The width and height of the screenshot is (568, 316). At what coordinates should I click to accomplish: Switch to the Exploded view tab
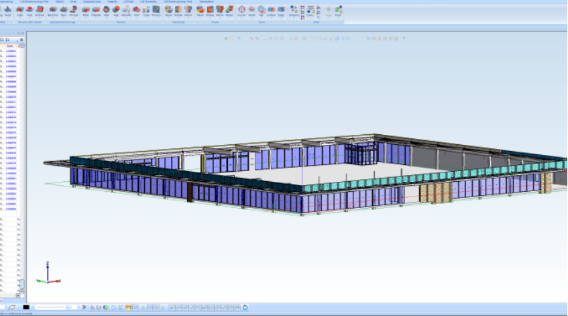pyautogui.click(x=92, y=2)
